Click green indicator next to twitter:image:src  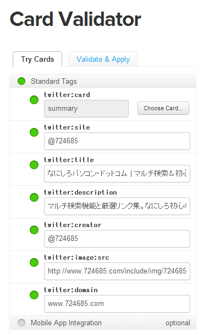pyautogui.click(x=34, y=262)
